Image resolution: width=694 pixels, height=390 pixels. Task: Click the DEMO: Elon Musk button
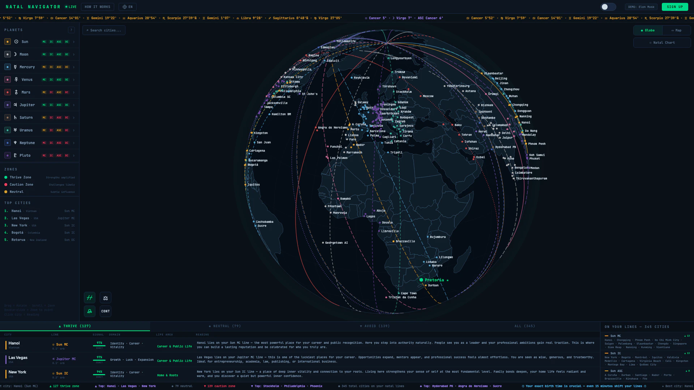(x=641, y=7)
